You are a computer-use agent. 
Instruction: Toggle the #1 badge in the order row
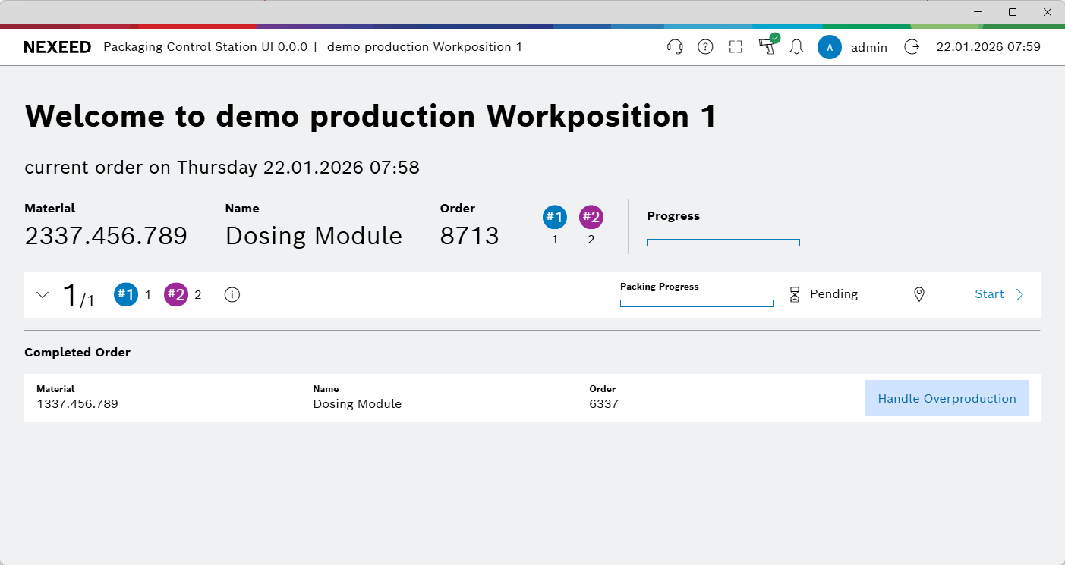(126, 294)
